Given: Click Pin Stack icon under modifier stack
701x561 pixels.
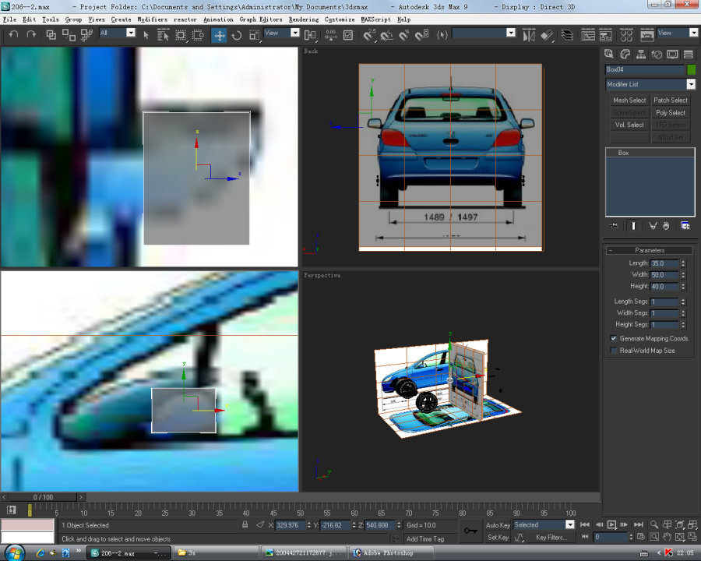Looking at the screenshot, I should tap(614, 225).
